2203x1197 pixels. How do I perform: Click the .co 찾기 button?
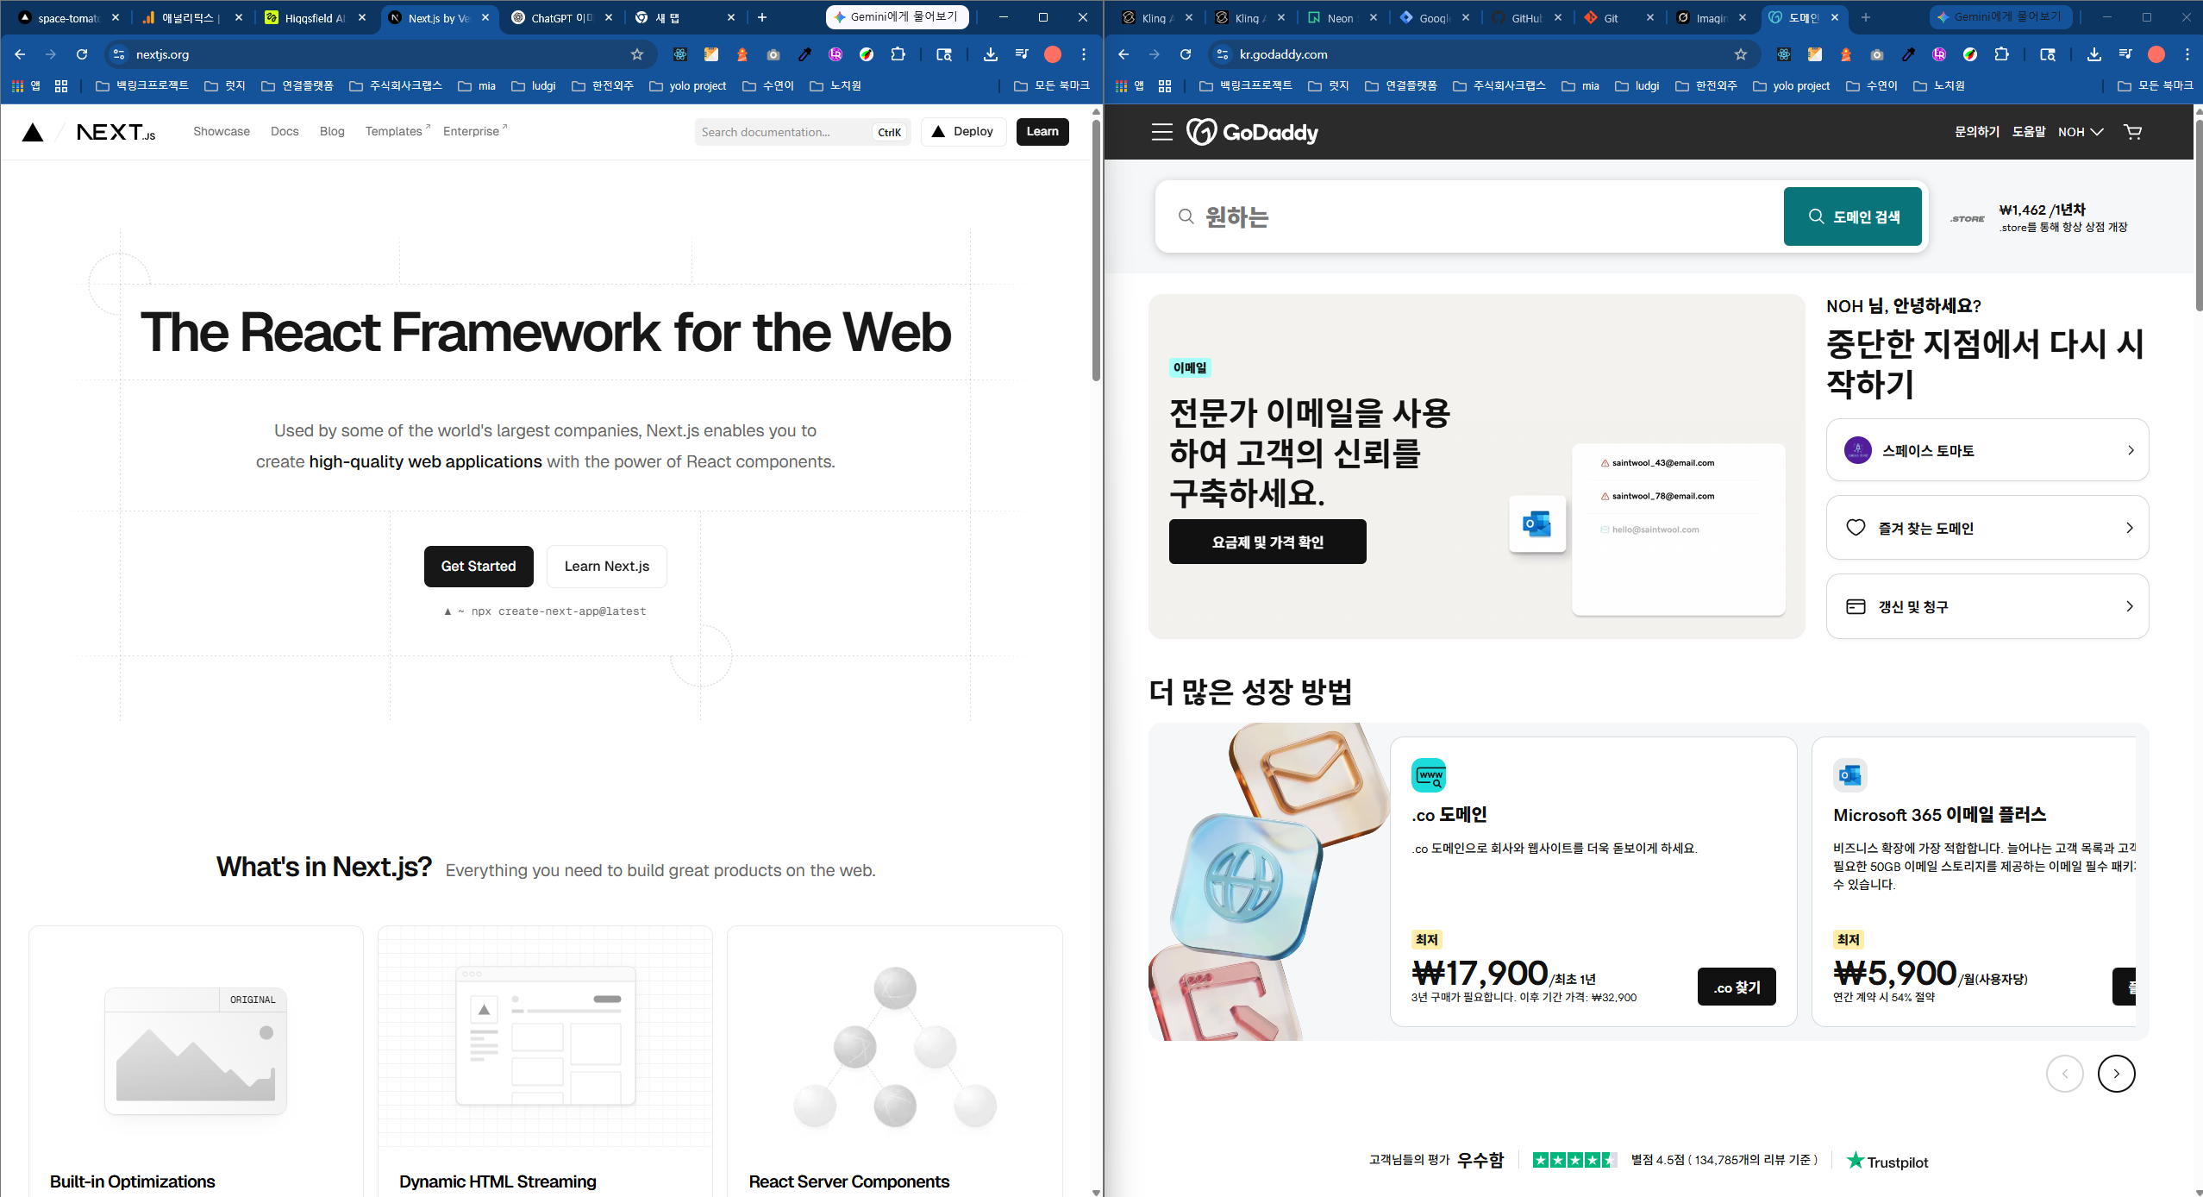[1737, 987]
